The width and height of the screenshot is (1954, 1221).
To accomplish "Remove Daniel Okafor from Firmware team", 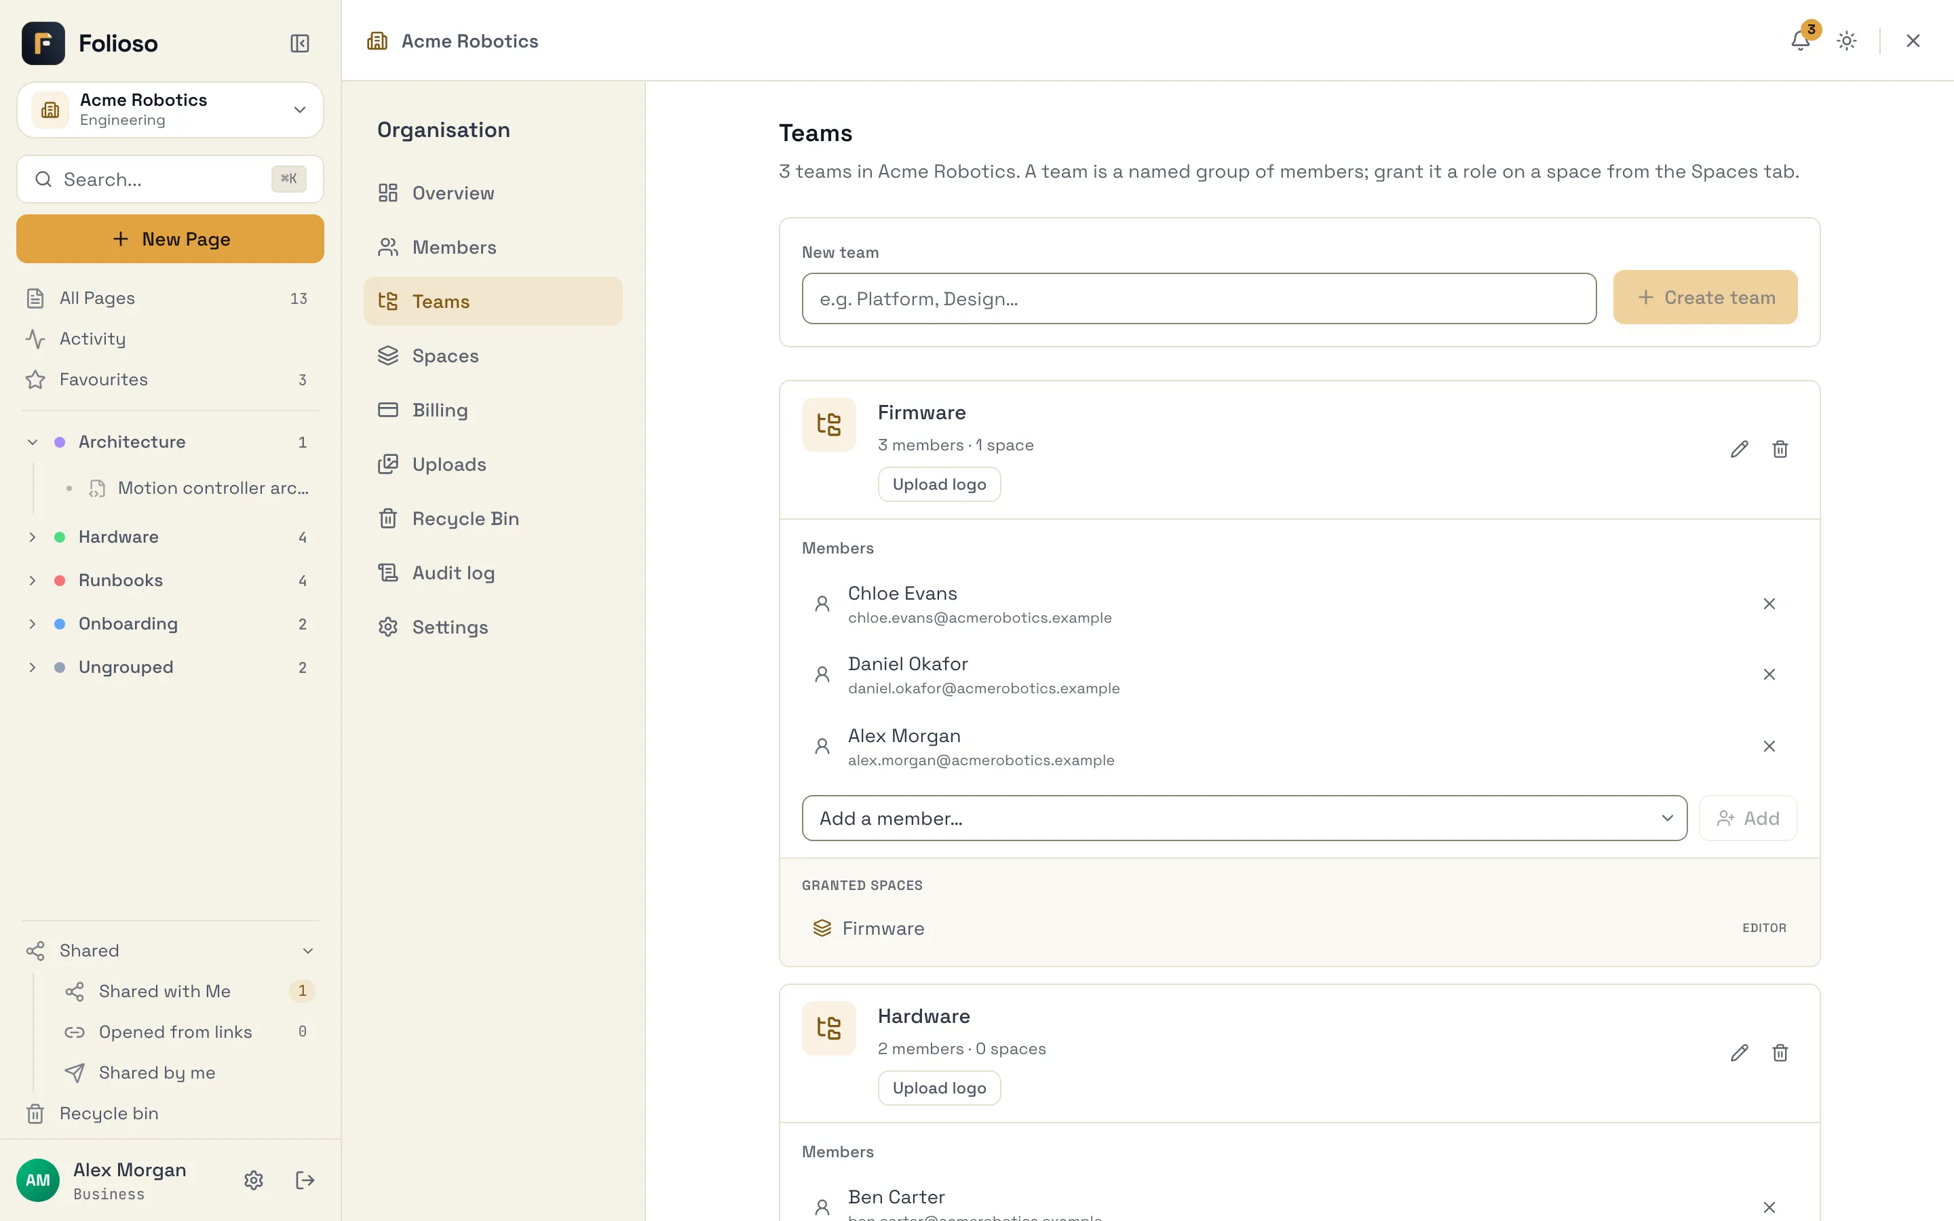I will (x=1769, y=674).
